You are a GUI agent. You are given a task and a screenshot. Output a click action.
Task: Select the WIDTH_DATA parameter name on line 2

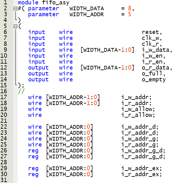(86, 9)
